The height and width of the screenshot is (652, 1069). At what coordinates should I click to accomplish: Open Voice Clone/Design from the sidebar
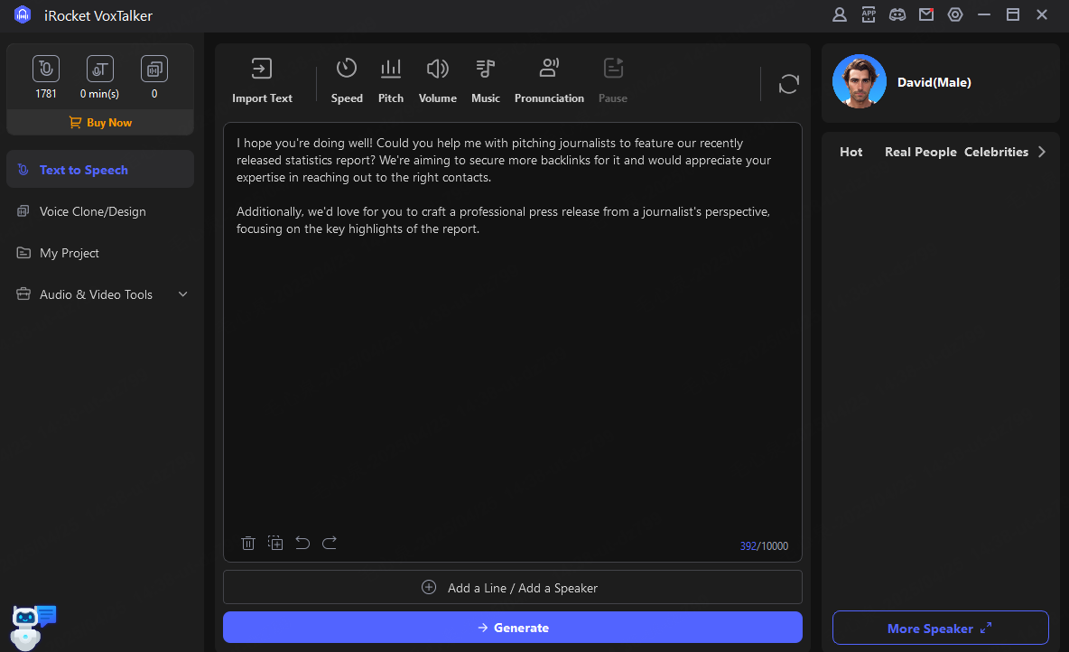click(x=92, y=211)
